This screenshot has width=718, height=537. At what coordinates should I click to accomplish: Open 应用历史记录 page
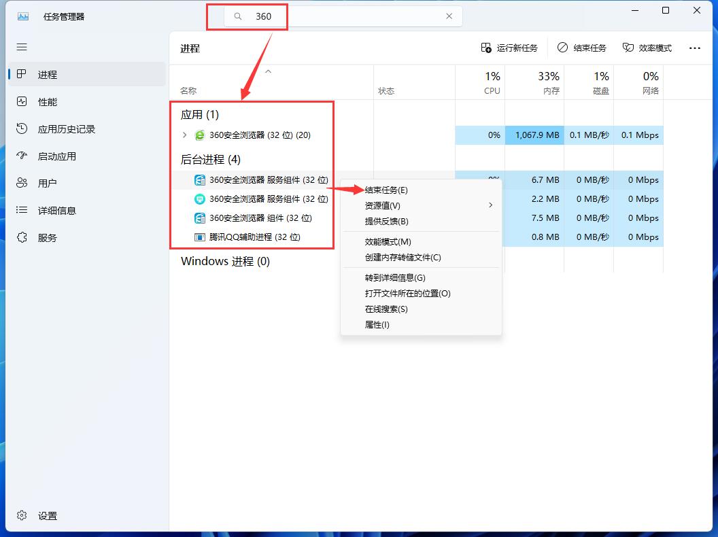(x=87, y=129)
